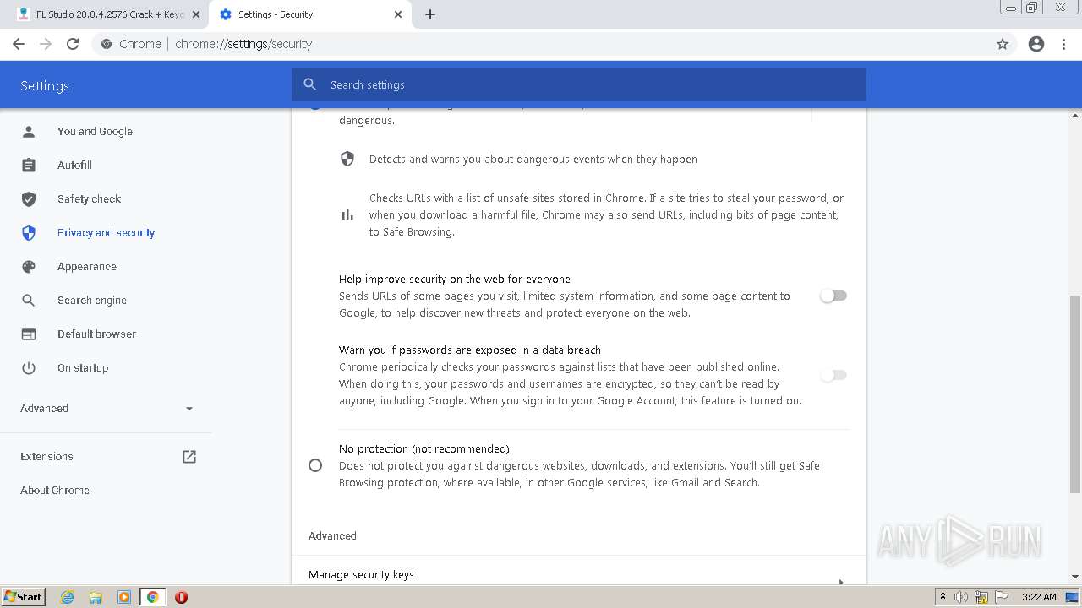The image size is (1082, 608).
Task: Reload the page with refresh icon
Action: pos(73,44)
